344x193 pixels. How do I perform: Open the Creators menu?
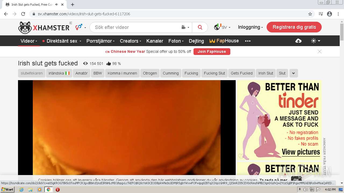tap(131, 41)
